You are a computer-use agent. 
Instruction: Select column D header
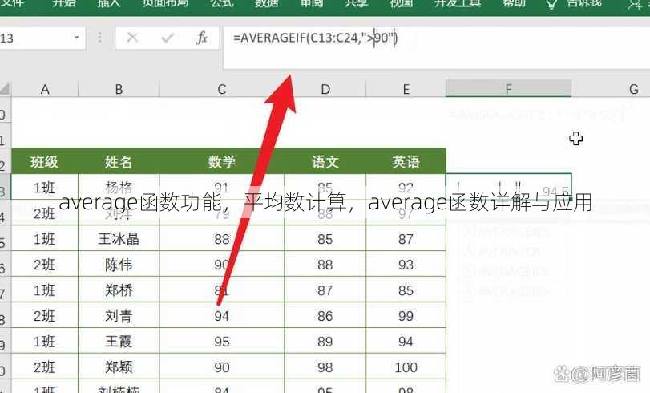pyautogui.click(x=325, y=89)
